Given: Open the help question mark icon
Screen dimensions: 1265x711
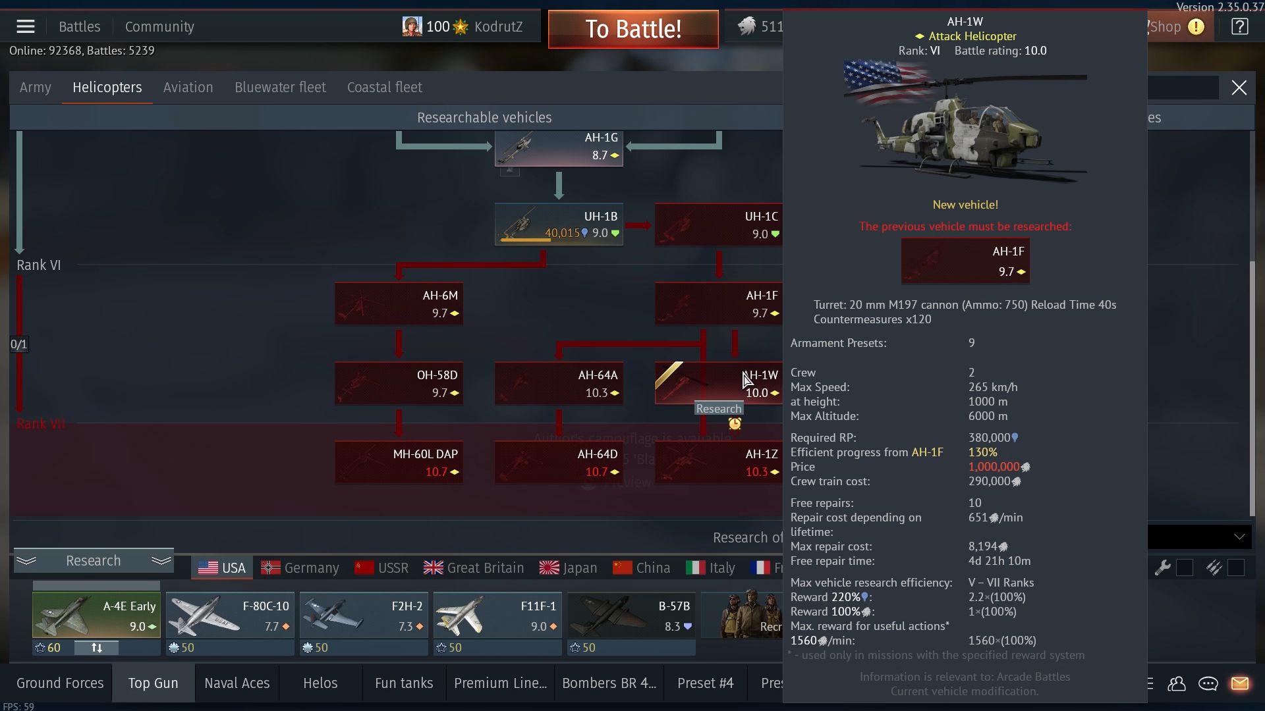Looking at the screenshot, I should 1239,27.
